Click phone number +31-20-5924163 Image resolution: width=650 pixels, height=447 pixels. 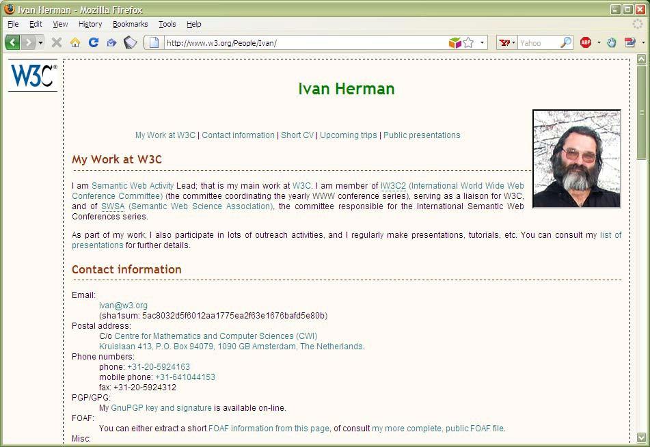click(x=159, y=367)
